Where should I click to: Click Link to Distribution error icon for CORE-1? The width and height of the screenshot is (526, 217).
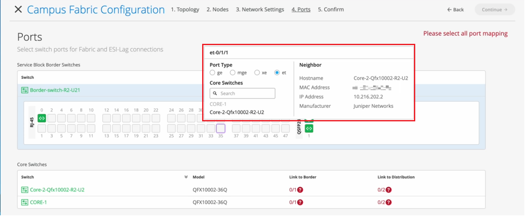pyautogui.click(x=389, y=202)
